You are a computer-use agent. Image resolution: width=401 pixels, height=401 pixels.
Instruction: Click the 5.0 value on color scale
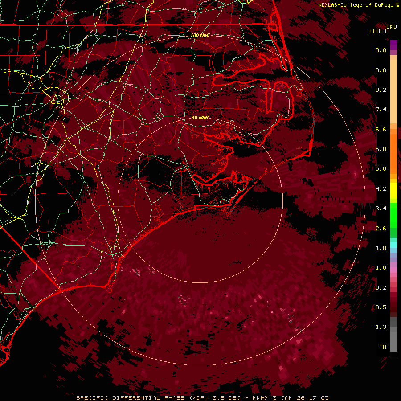381,169
